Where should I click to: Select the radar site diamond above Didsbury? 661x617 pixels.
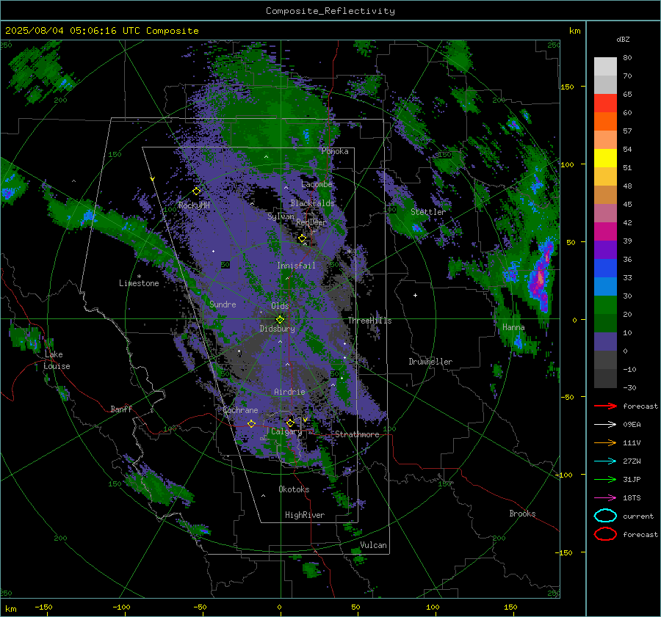tap(280, 319)
